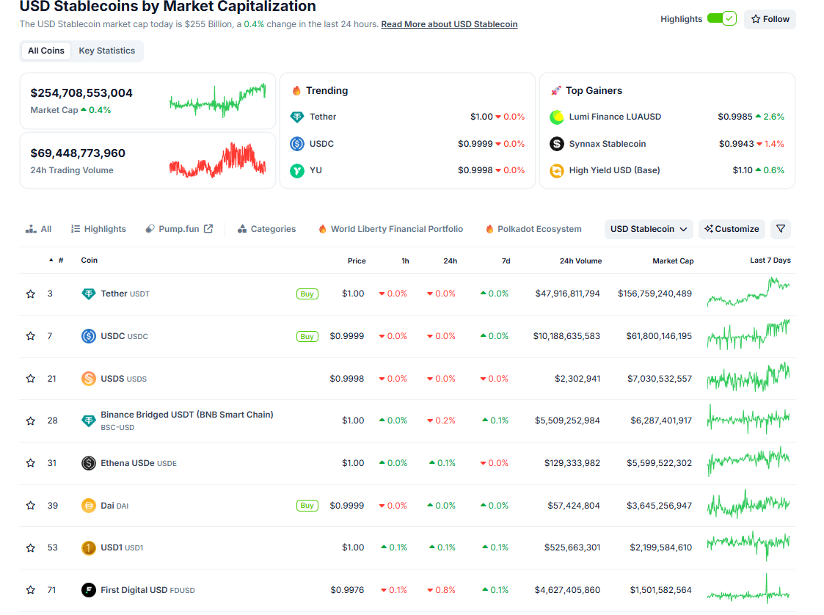Click the Polkadot Ecosystem flame icon
The width and height of the screenshot is (824, 615).
point(489,229)
